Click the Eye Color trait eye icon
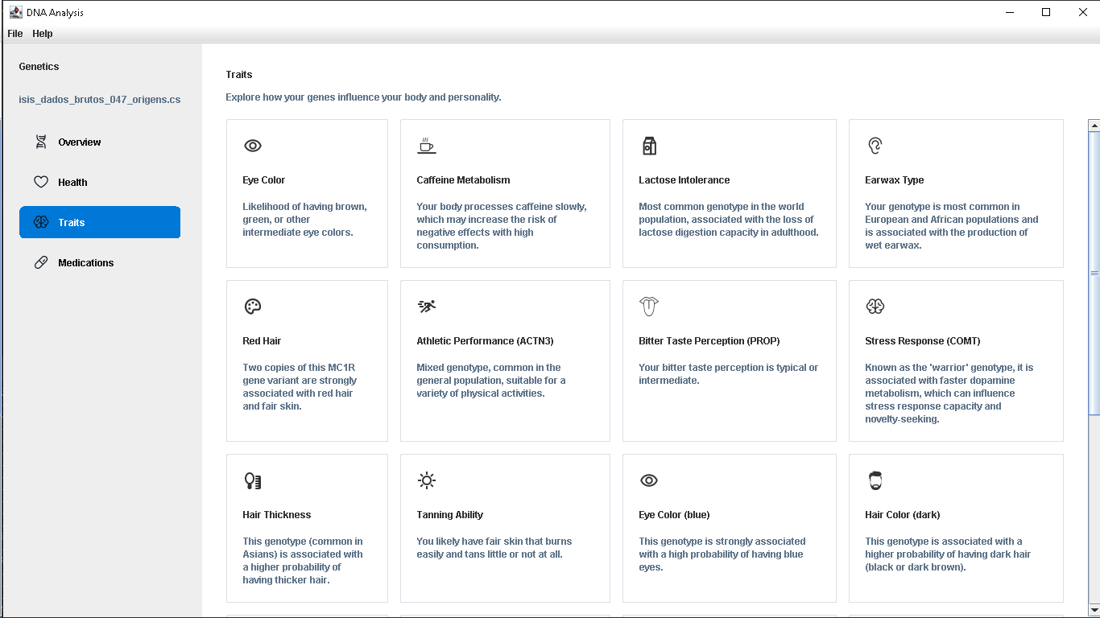This screenshot has width=1100, height=618. point(252,146)
